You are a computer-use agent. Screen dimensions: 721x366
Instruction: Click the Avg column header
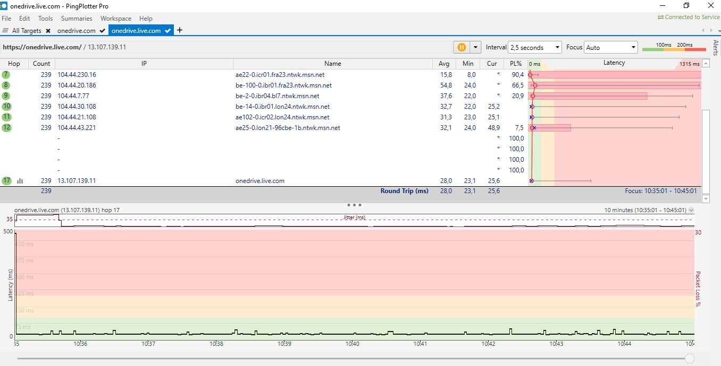[x=444, y=64]
